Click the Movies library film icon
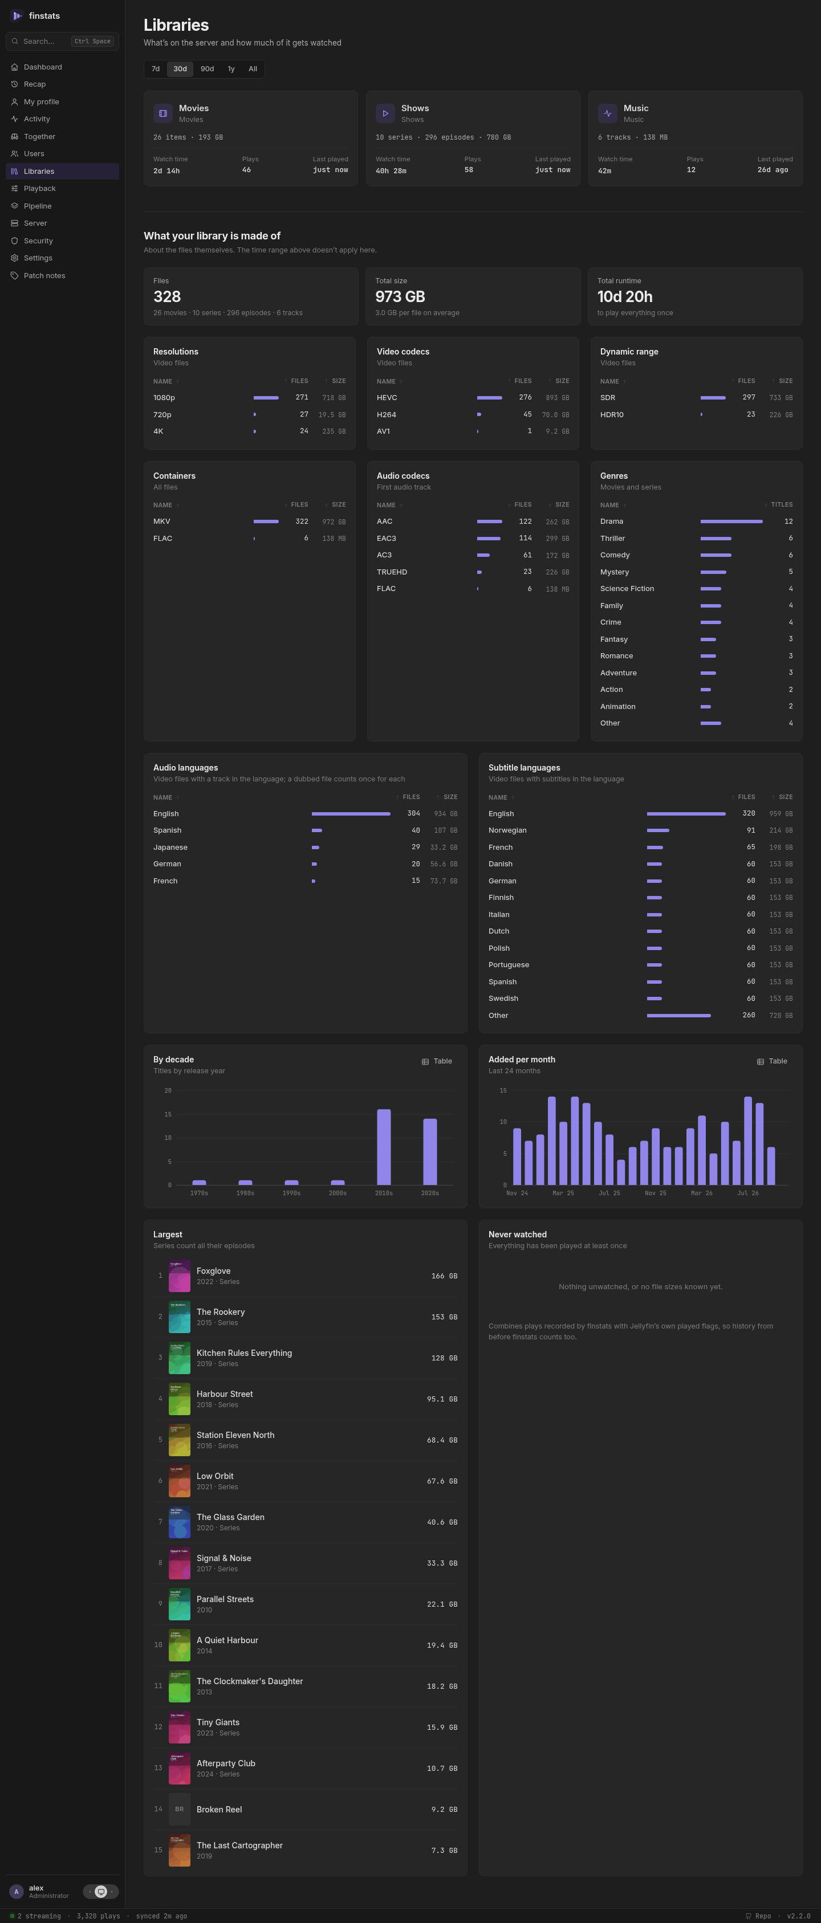Viewport: 821px width, 1923px height. (x=163, y=113)
